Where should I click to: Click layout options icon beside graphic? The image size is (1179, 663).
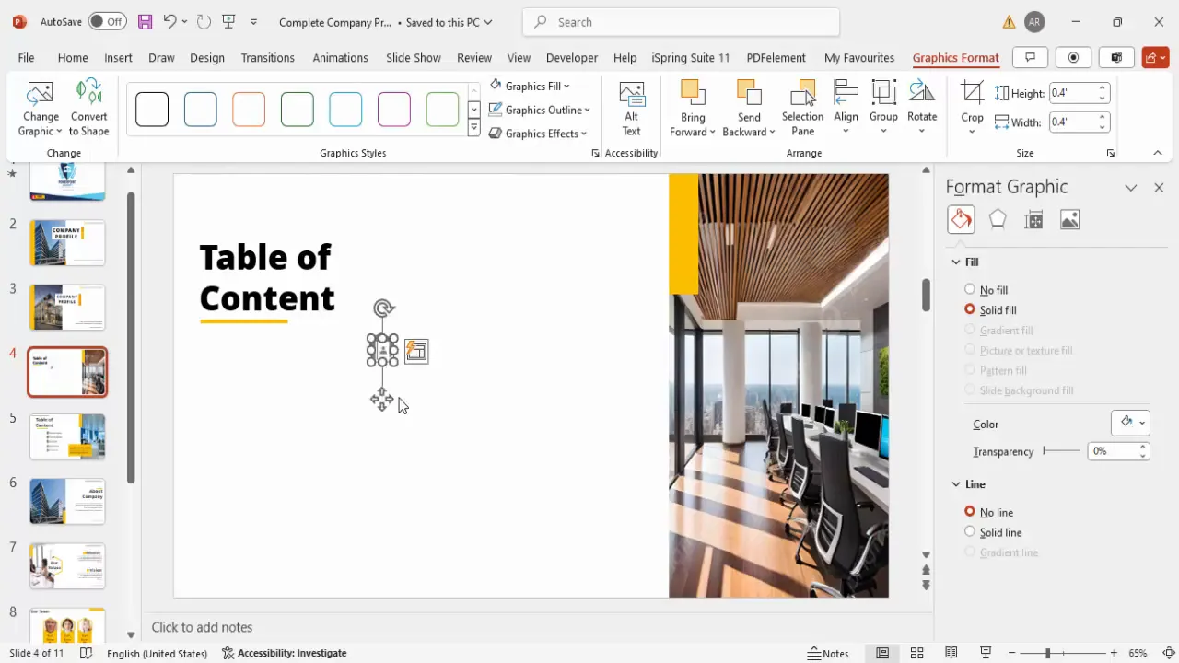point(416,351)
